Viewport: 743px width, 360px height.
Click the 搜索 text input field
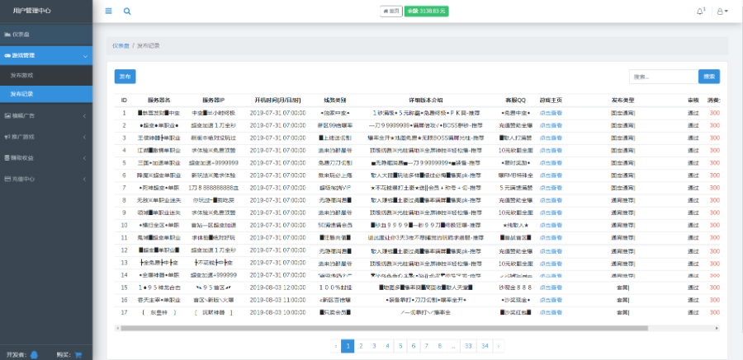tap(662, 77)
